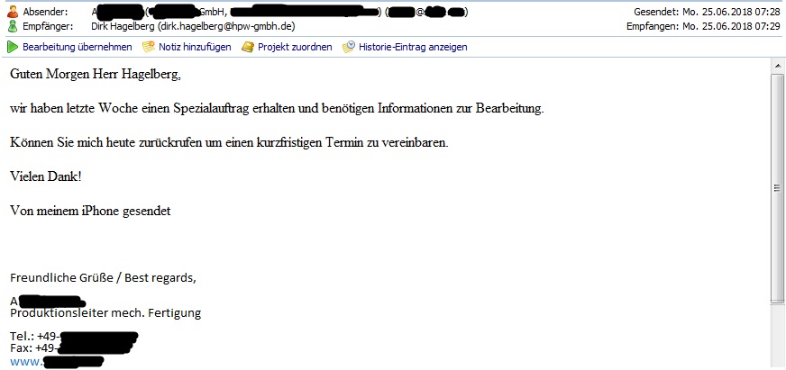Viewport: 786px width, 370px height.
Task: Open 'Notiz hinzufügen' via its text label
Action: point(195,47)
